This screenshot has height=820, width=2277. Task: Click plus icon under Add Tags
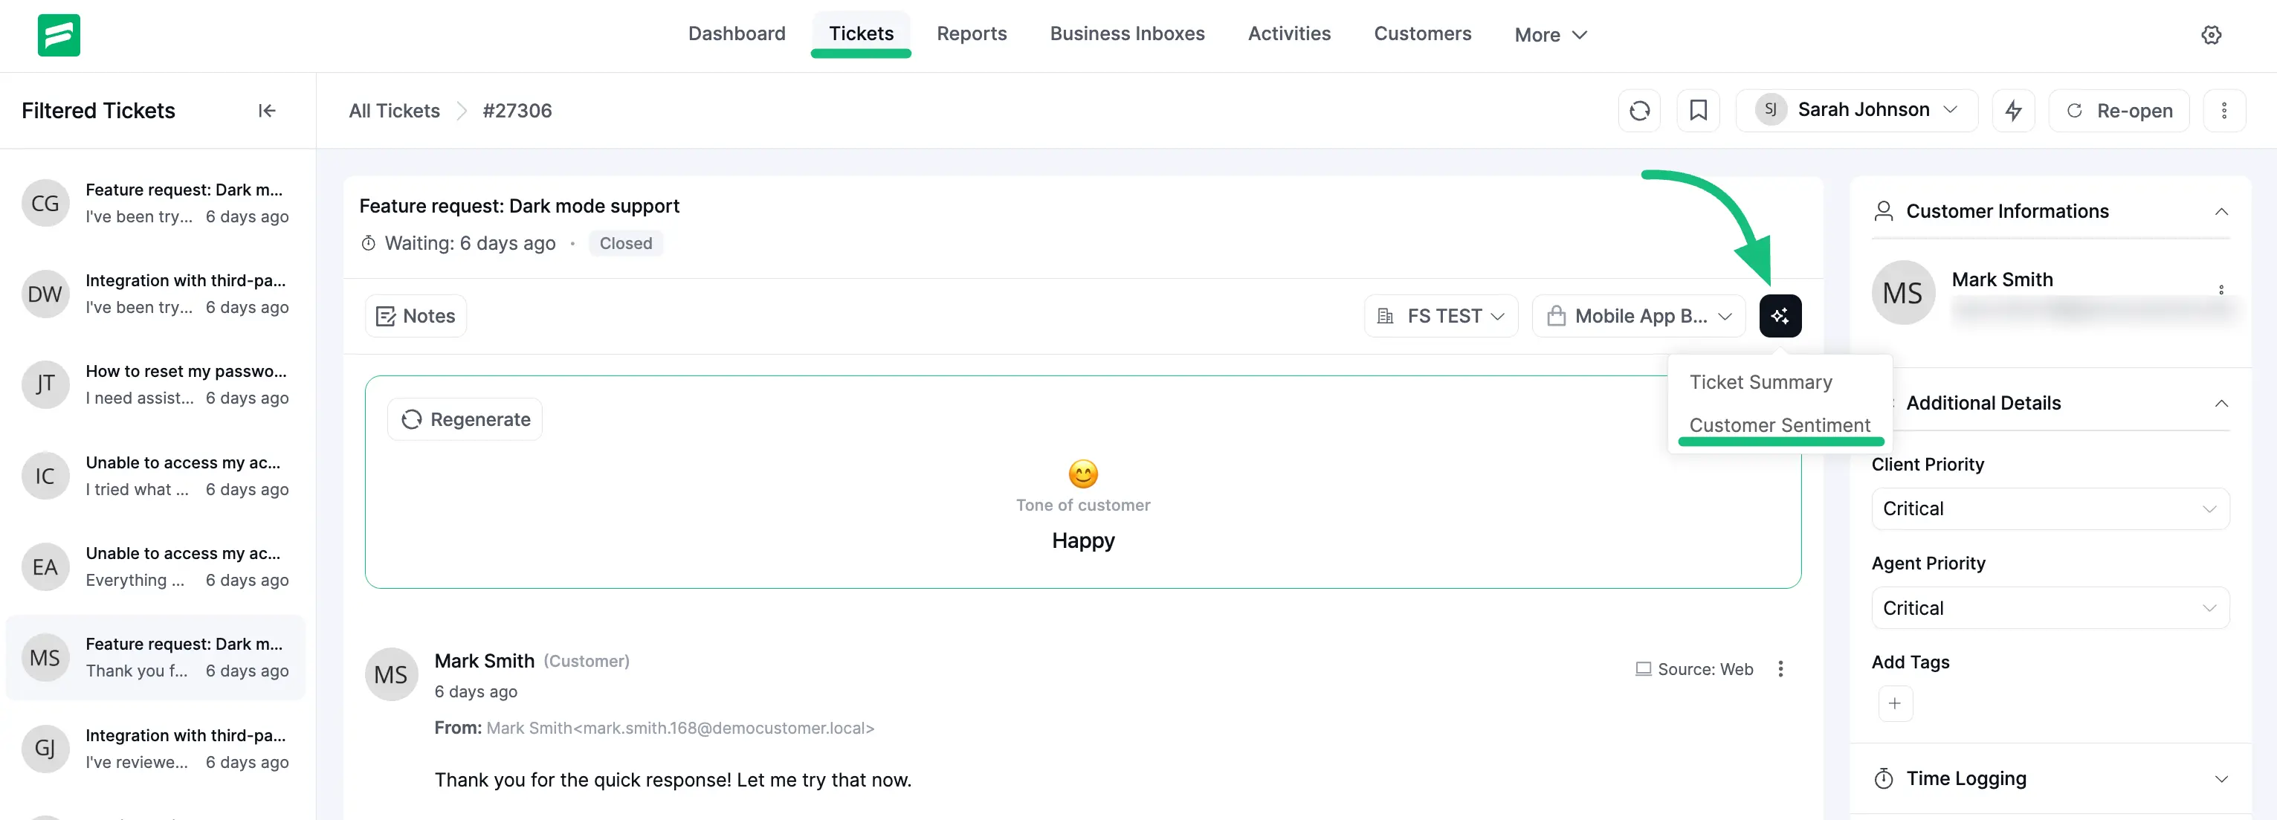tap(1894, 703)
